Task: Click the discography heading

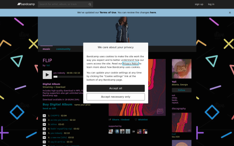Action: click(x=179, y=109)
